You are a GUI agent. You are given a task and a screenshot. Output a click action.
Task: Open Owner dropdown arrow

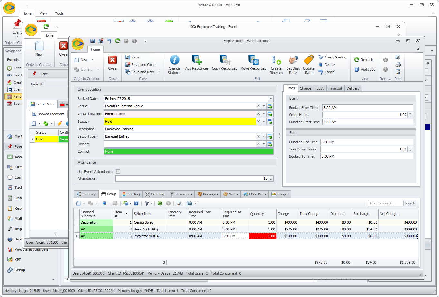(x=264, y=144)
